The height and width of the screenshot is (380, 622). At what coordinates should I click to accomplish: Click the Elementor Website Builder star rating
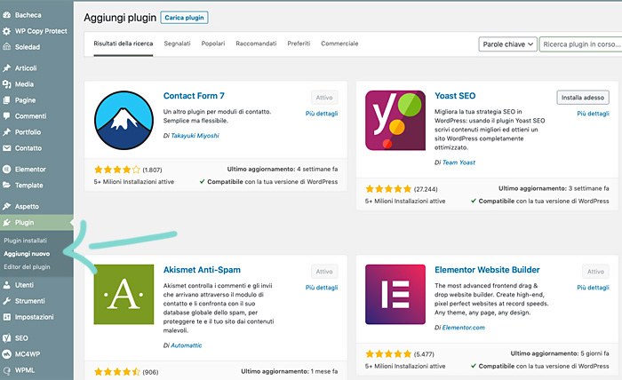[x=388, y=354]
